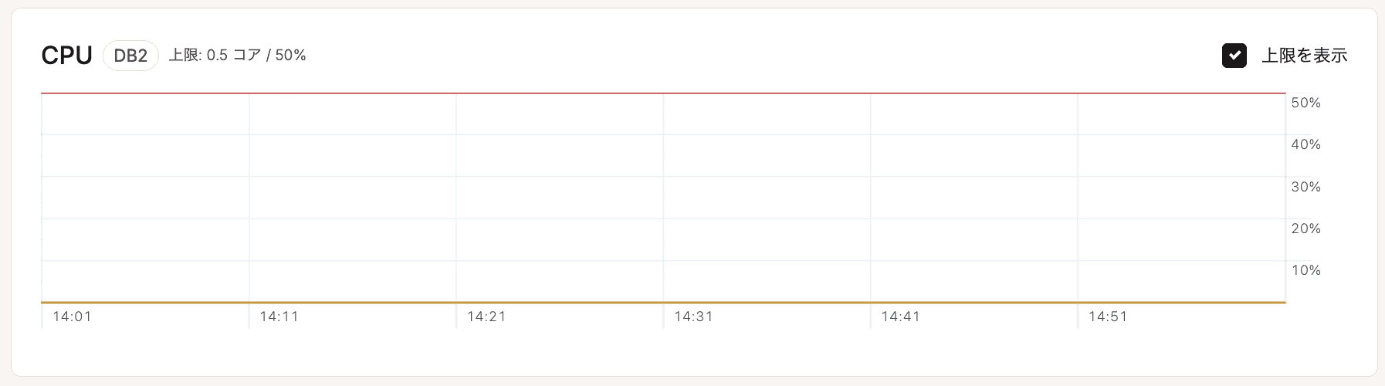Click the 40% y-axis label
Screen dimensions: 1385x386
pyautogui.click(x=1305, y=145)
